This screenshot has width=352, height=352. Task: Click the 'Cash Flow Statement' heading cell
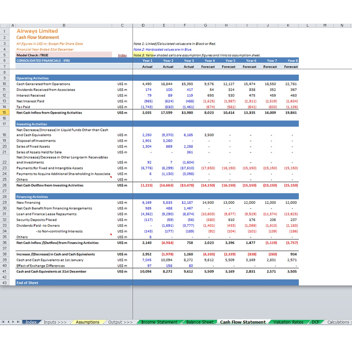point(38,37)
